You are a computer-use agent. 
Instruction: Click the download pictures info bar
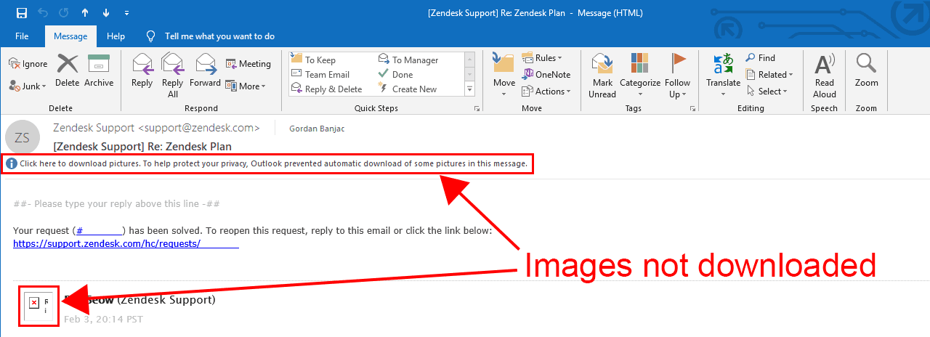pos(267,163)
